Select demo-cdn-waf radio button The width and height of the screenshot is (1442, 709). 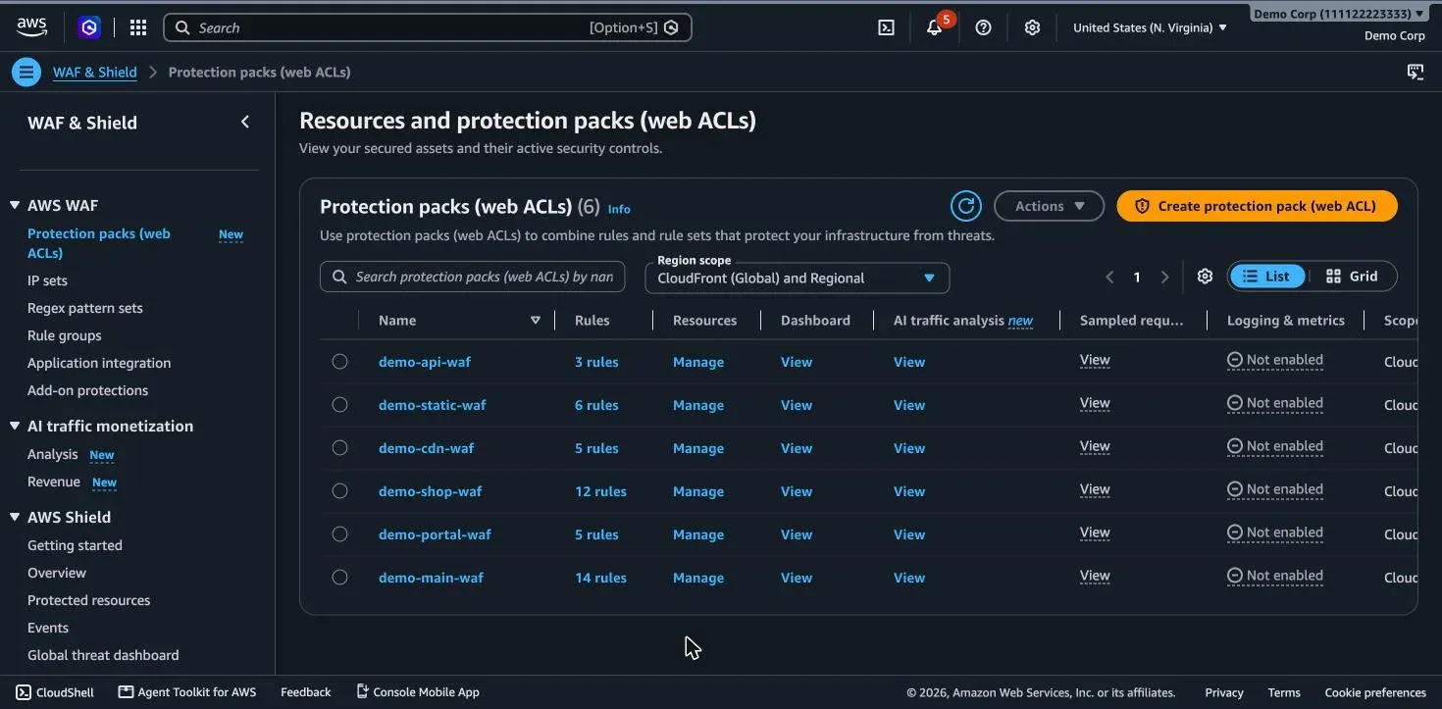coord(339,447)
